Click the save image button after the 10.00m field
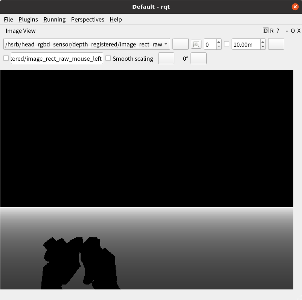302x300 pixels. point(276,44)
